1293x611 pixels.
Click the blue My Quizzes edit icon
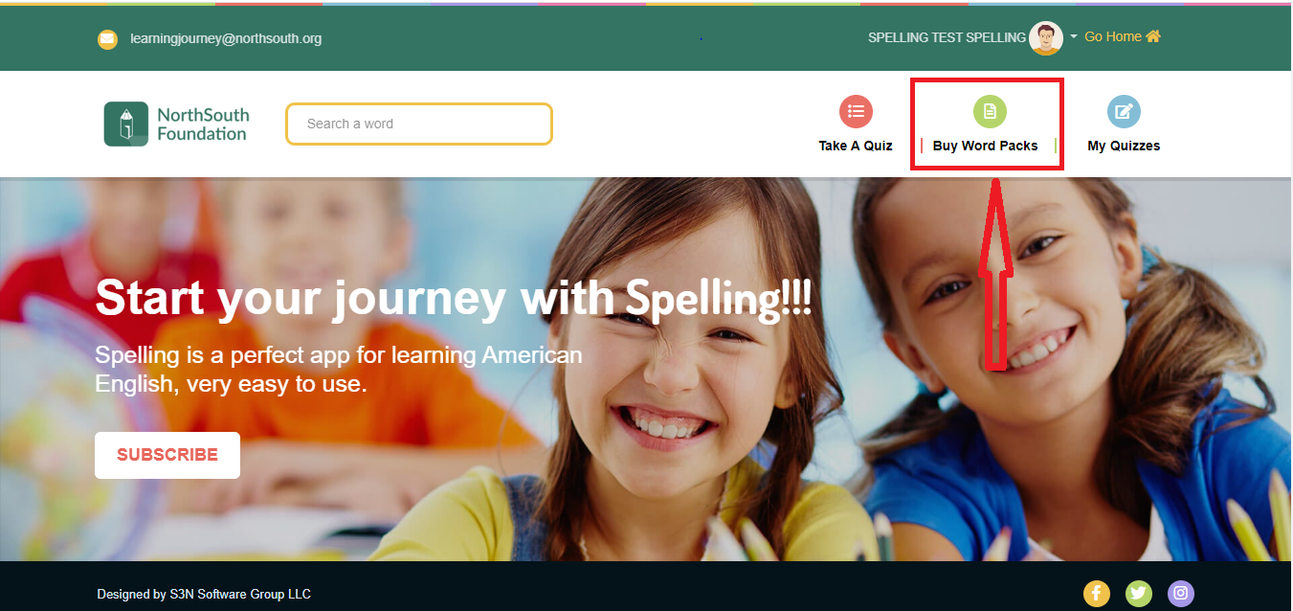(1124, 111)
